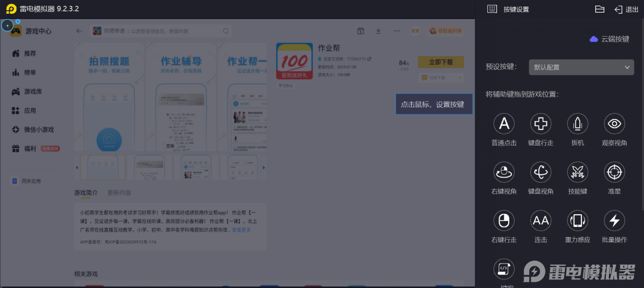The width and height of the screenshot is (644, 288).
Task: Click 同步应用 sync apps item
Action: pos(26,181)
